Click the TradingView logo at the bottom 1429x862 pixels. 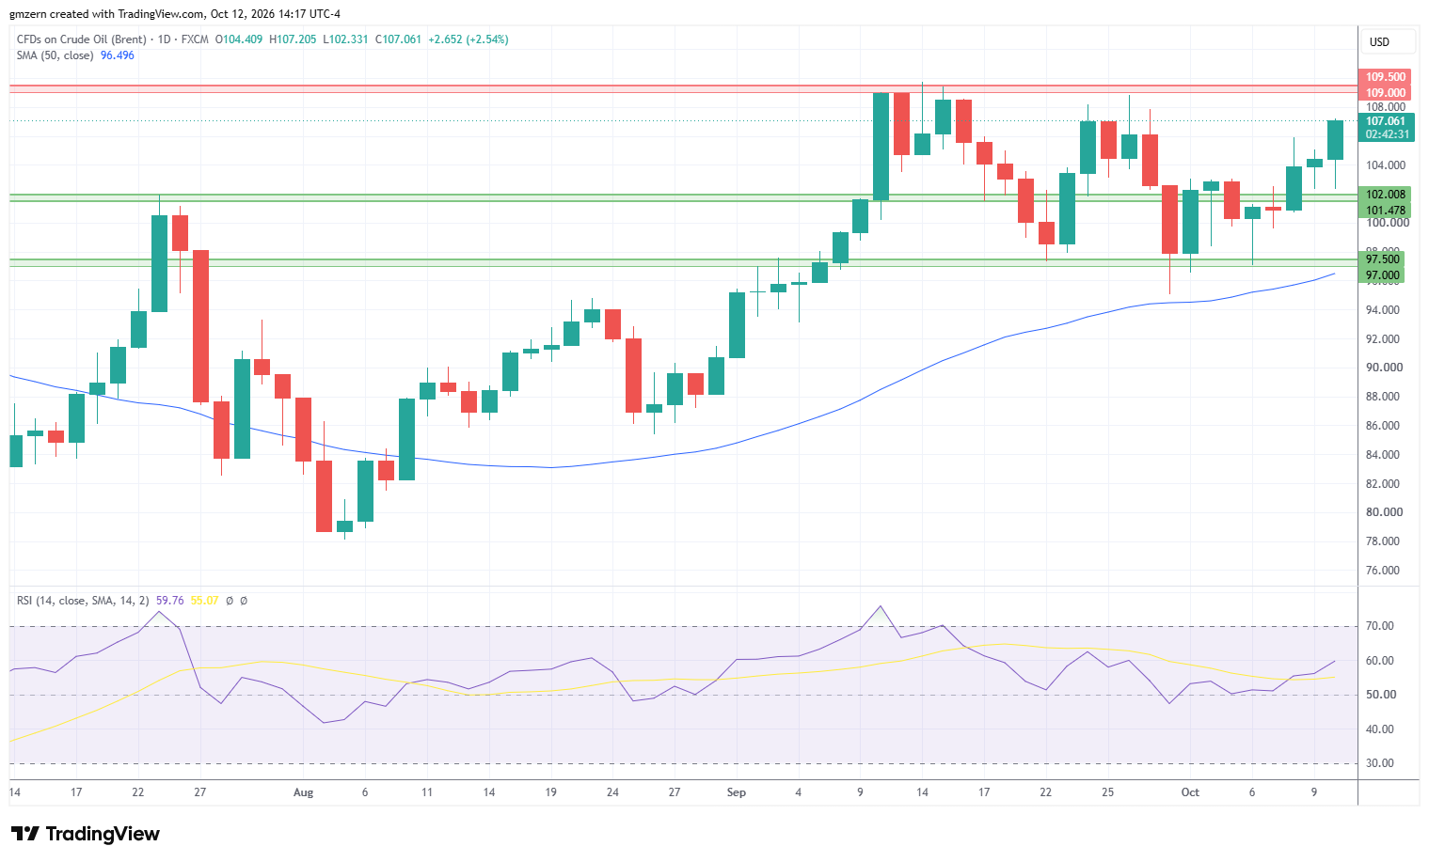click(x=86, y=834)
